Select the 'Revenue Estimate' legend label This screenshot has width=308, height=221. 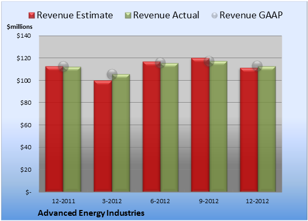75,15
